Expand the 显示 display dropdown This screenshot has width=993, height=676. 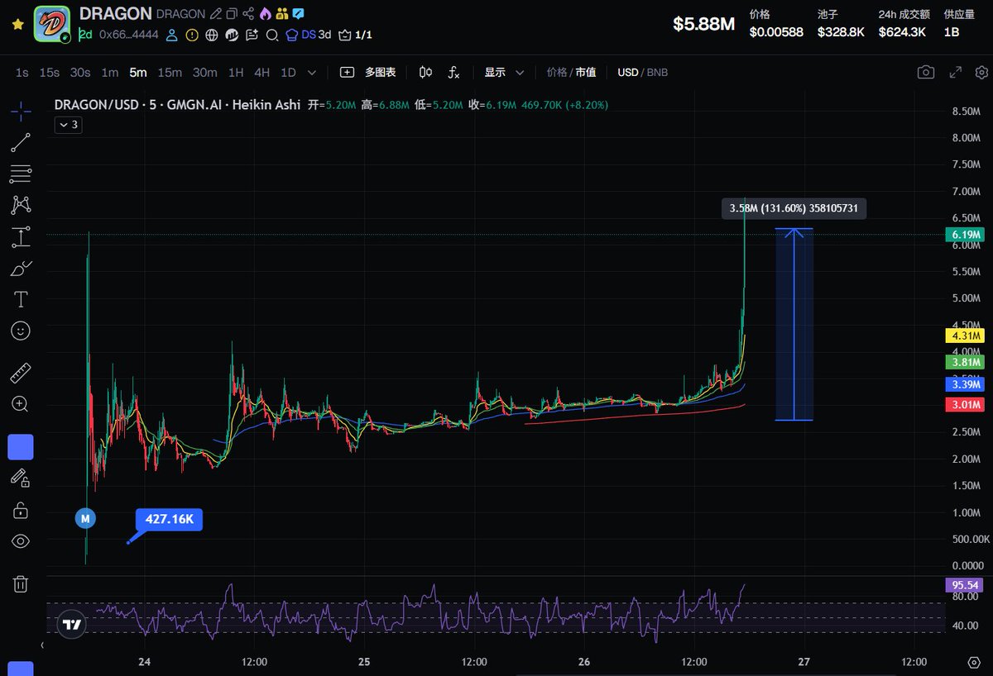click(x=504, y=72)
